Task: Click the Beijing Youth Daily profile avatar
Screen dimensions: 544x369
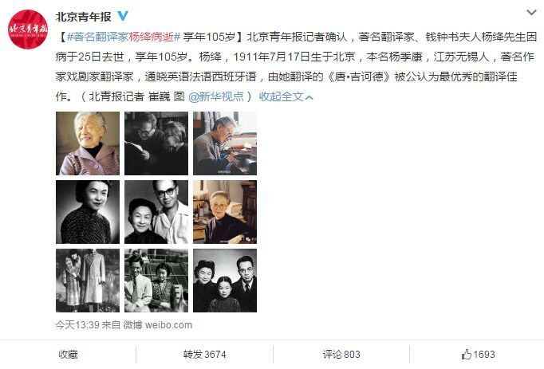Action: [28, 29]
